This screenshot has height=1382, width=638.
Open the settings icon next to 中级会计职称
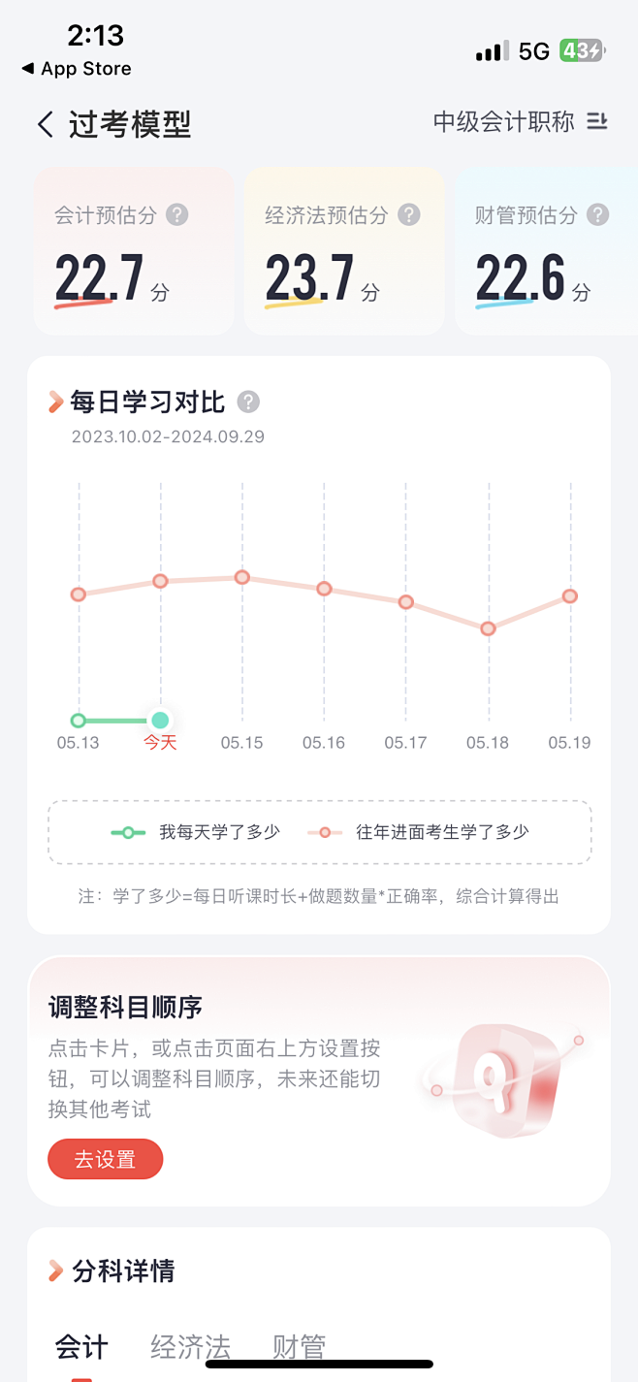[598, 121]
